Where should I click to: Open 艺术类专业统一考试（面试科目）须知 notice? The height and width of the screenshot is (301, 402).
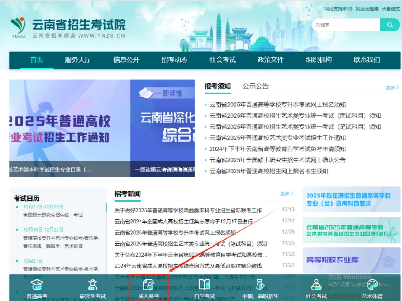295,116
